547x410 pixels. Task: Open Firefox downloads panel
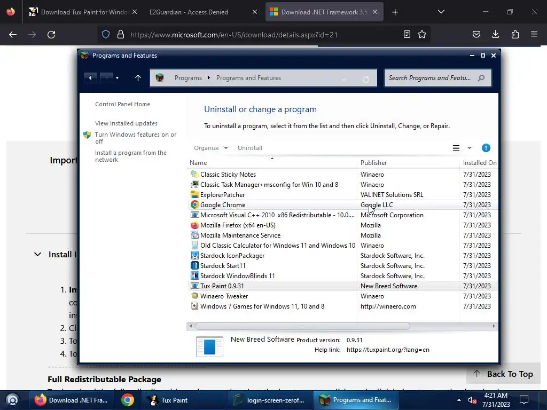[x=495, y=34]
